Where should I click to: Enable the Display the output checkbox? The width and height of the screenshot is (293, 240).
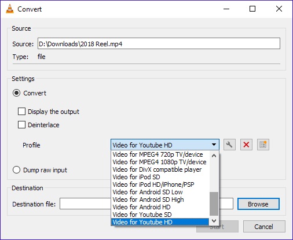pyautogui.click(x=21, y=112)
